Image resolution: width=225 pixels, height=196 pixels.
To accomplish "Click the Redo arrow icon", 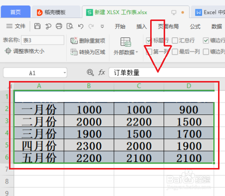I will pos(91,26).
